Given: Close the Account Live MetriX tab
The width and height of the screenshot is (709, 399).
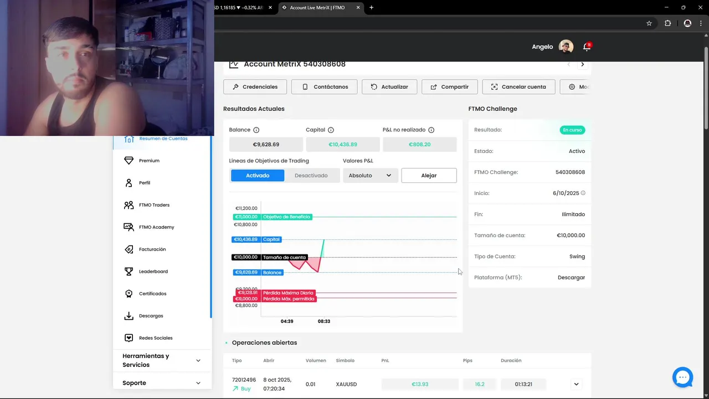Looking at the screenshot, I should [358, 8].
